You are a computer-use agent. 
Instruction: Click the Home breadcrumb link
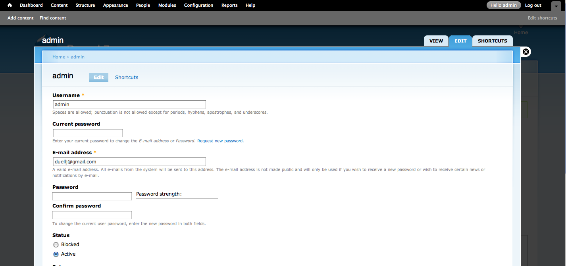pos(59,56)
